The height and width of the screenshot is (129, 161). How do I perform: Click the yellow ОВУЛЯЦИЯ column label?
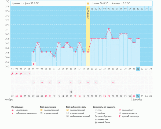click(x=88, y=17)
